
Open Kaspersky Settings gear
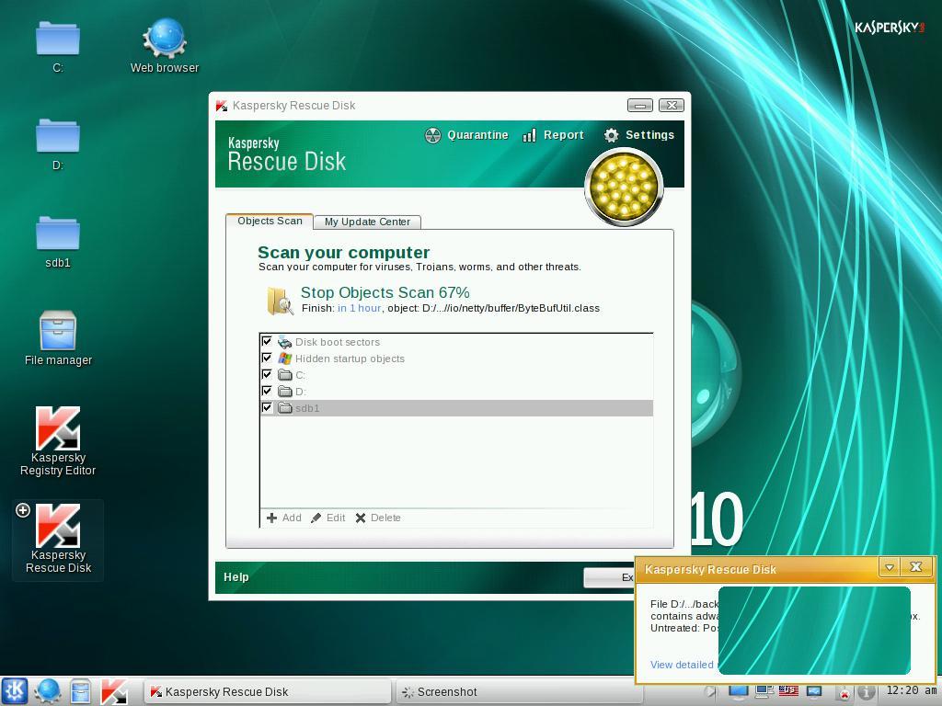pos(639,135)
